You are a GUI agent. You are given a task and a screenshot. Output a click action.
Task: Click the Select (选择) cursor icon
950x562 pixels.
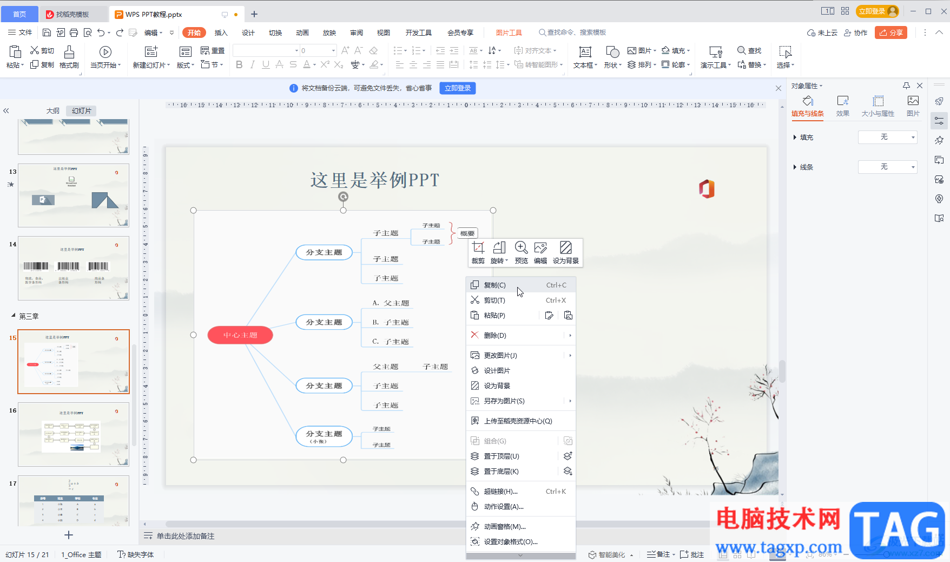785,52
